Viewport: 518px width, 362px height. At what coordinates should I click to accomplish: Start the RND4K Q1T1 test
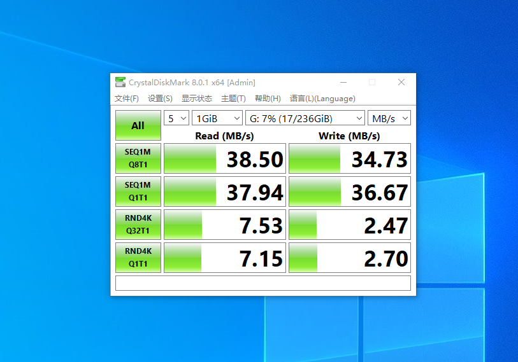coord(138,258)
